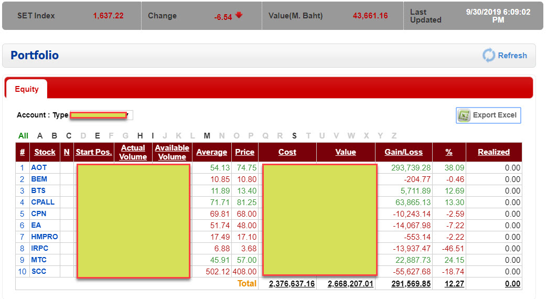
Task: Sort by the # column header
Action: point(23,152)
